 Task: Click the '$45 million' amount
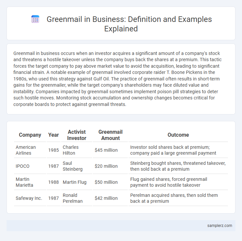106,150
